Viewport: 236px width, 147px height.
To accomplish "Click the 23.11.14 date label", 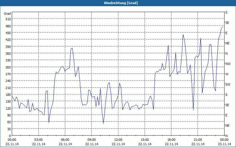I will pyautogui.click(x=224, y=144).
